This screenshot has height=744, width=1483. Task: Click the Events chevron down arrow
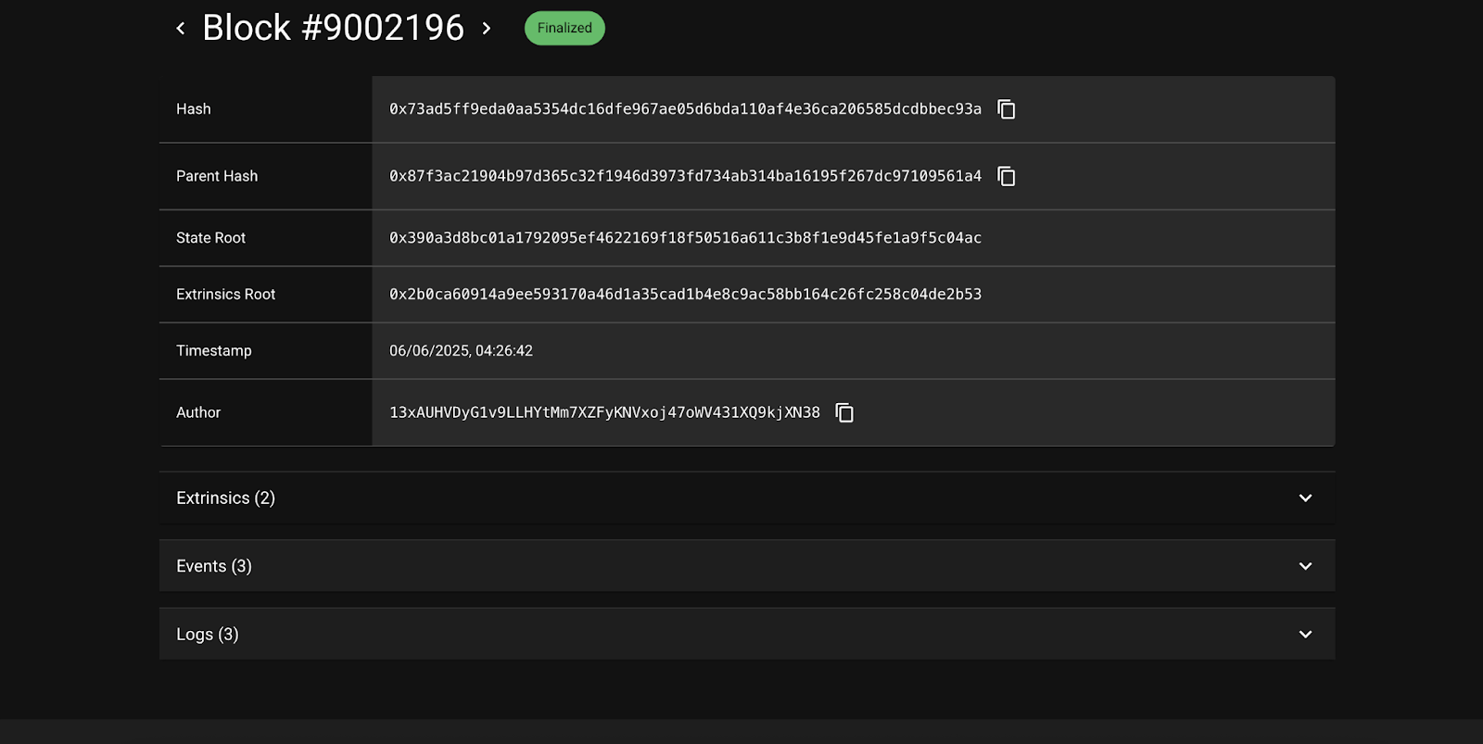pyautogui.click(x=1305, y=566)
